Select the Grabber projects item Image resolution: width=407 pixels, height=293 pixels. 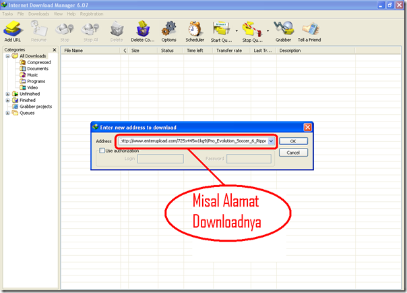click(36, 107)
